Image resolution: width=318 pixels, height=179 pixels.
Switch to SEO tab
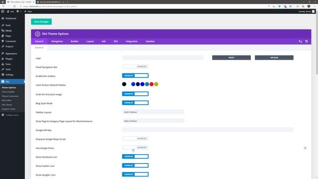click(116, 41)
